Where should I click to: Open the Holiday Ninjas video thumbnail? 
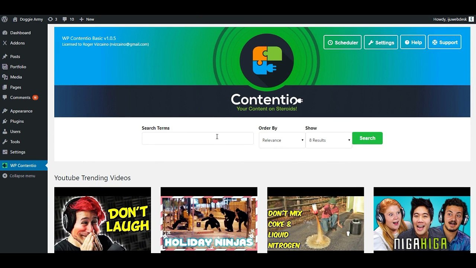pos(209,220)
